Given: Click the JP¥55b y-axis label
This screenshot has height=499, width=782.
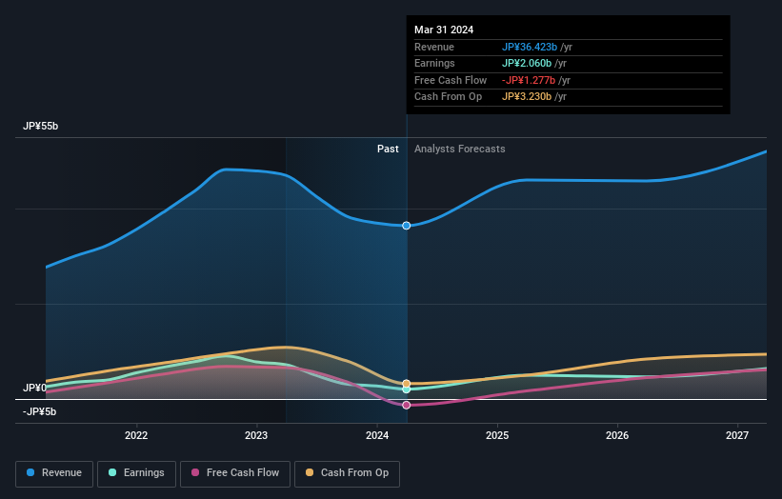Looking at the screenshot, I should coord(40,126).
